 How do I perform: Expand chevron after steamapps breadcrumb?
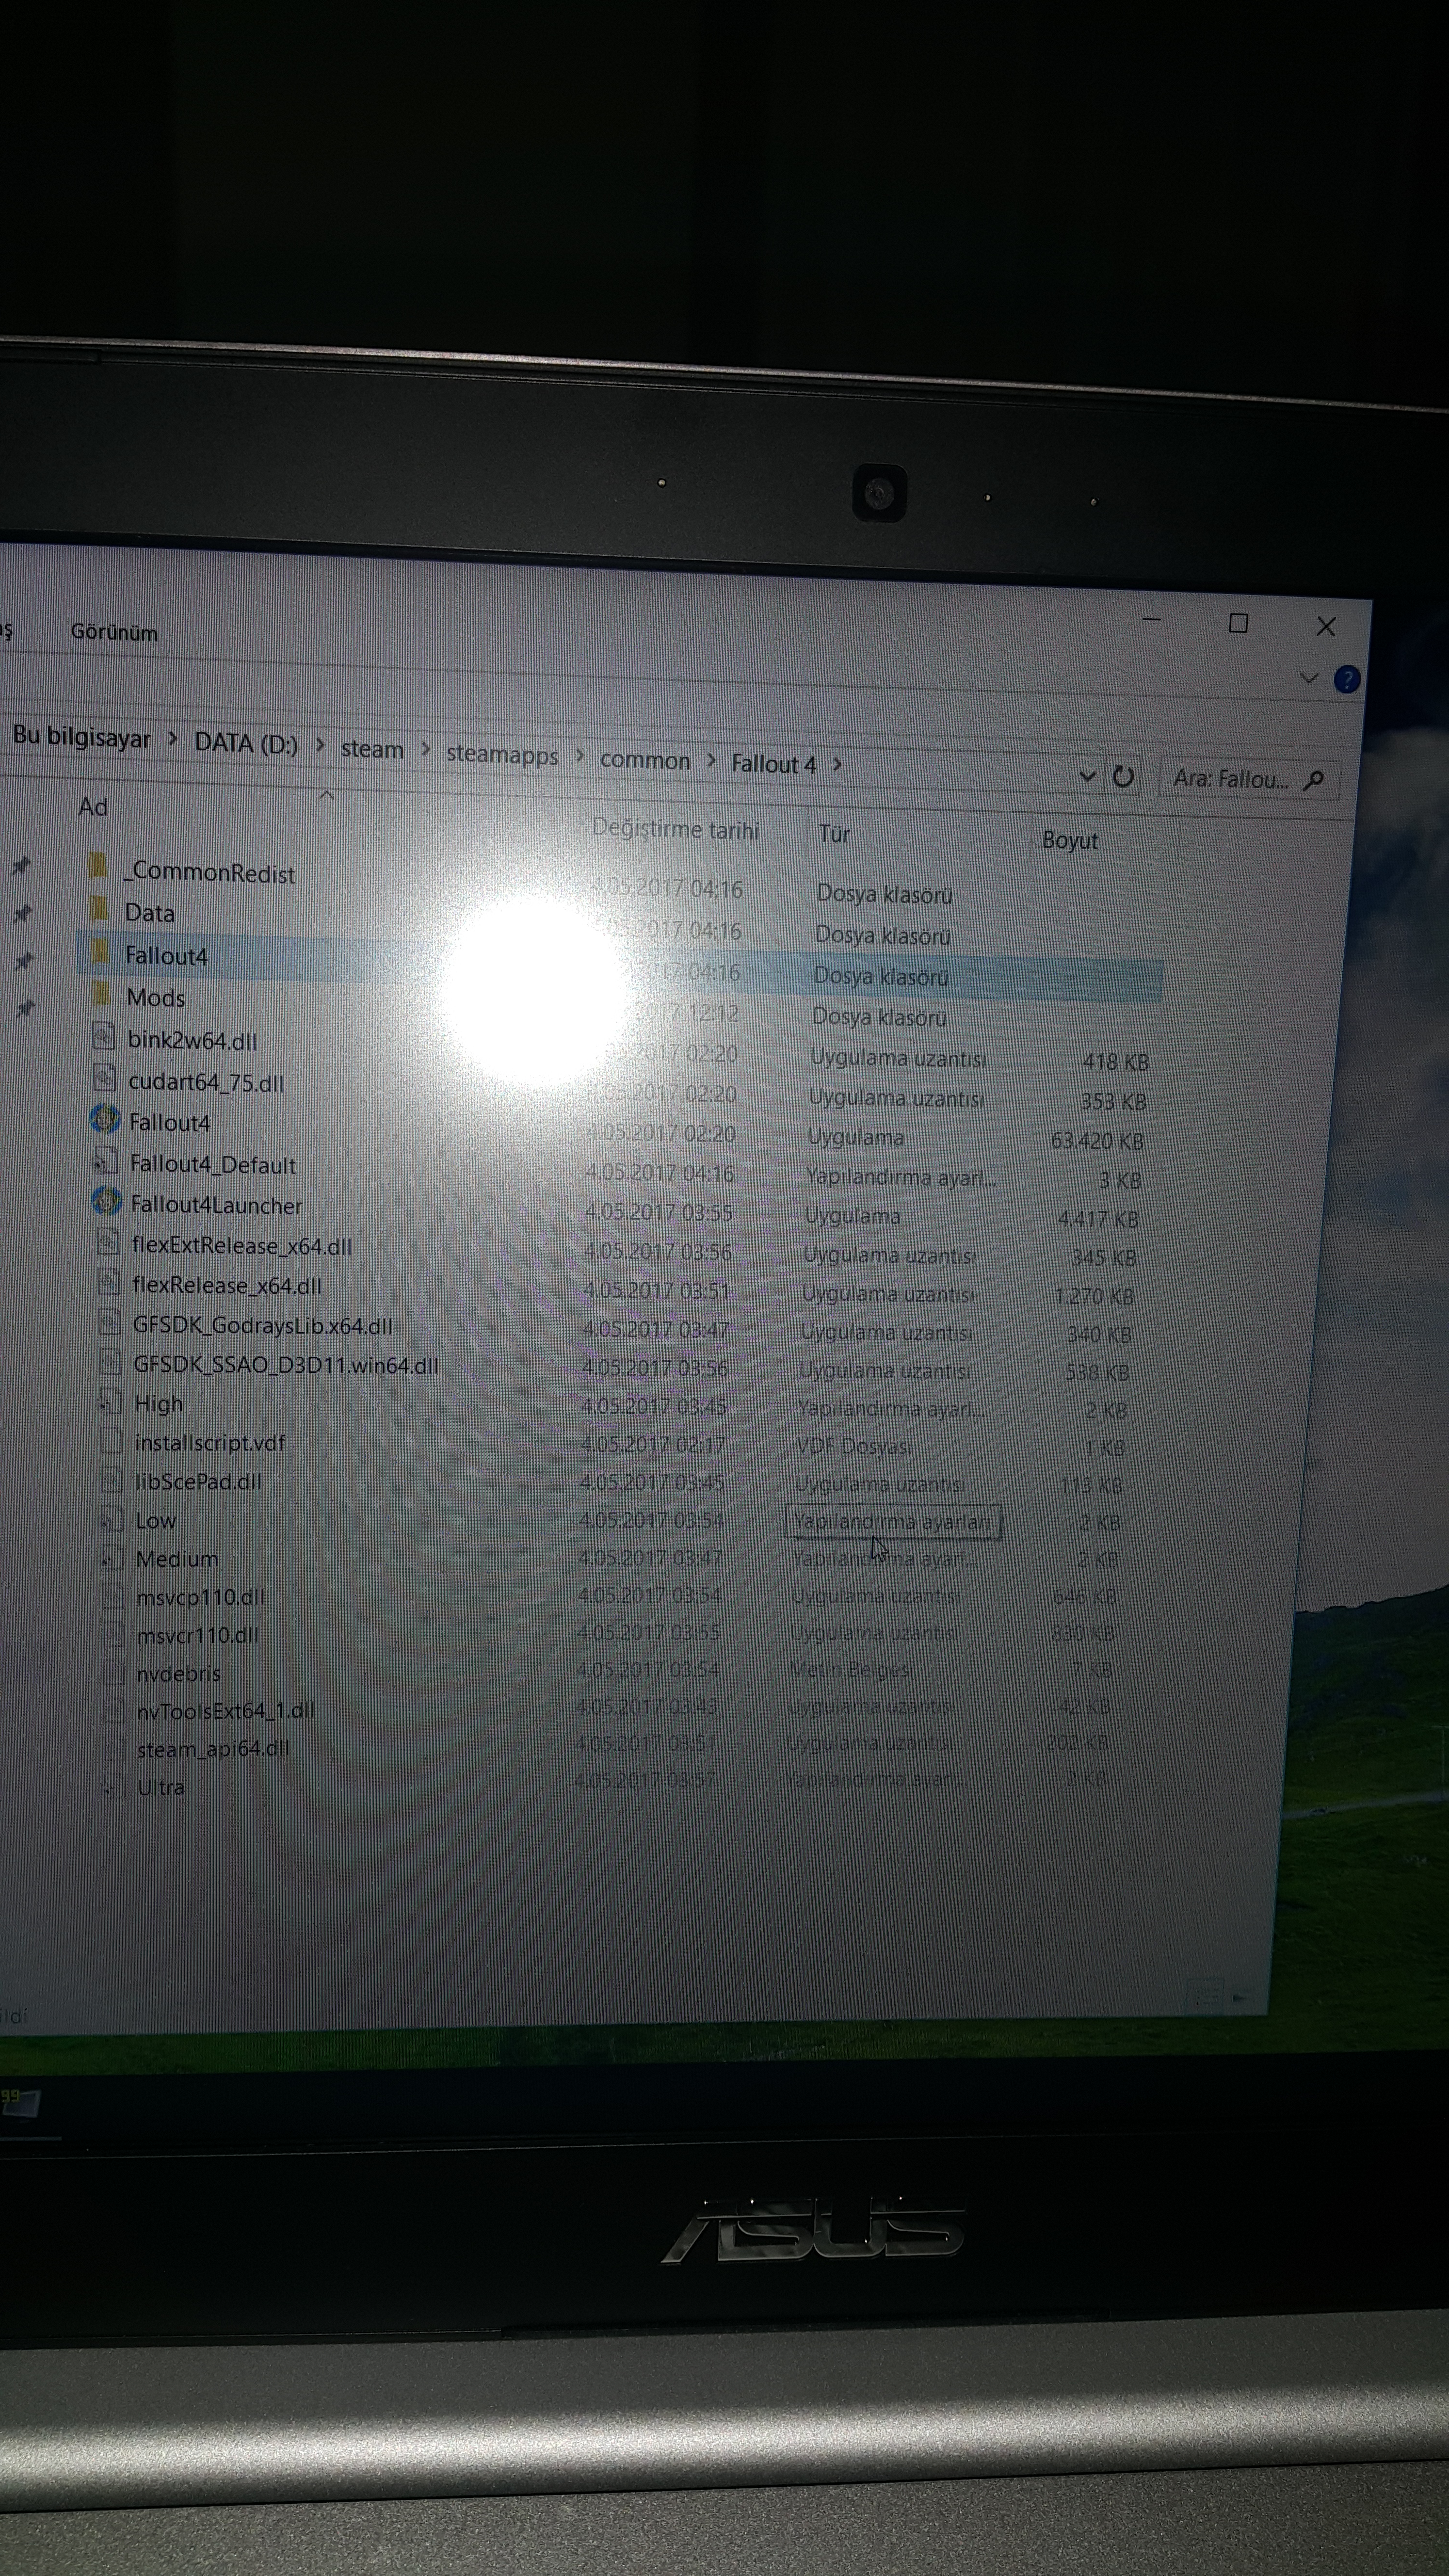579,756
